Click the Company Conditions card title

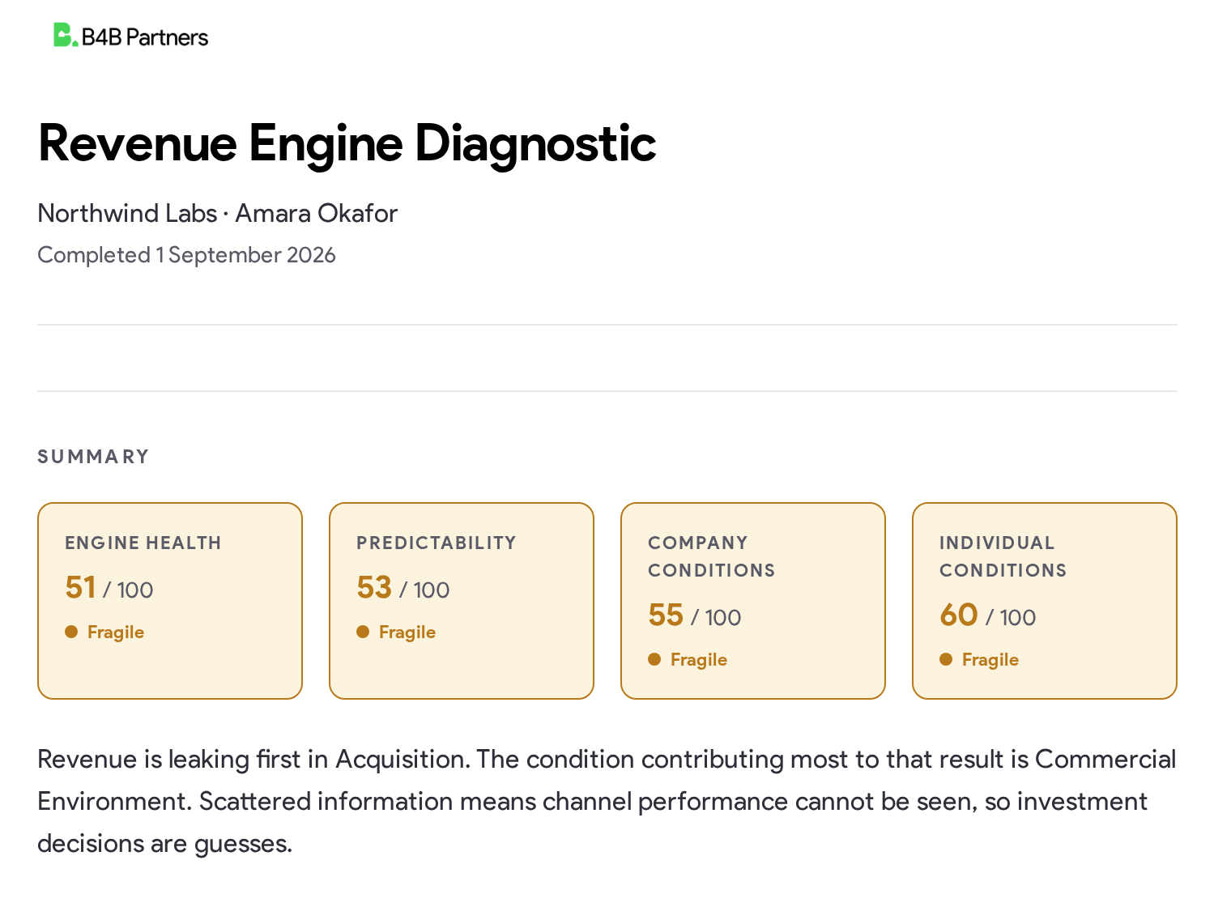pyautogui.click(x=711, y=556)
